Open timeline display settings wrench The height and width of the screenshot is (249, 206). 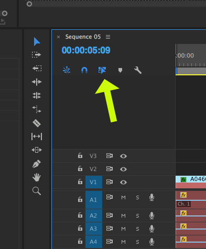click(138, 70)
